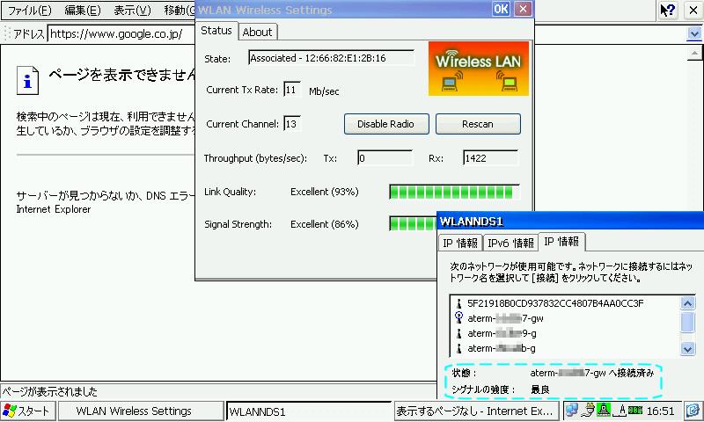Click the green wireless LAN tray icon
Viewport: 704px width, 422px height.
click(604, 410)
